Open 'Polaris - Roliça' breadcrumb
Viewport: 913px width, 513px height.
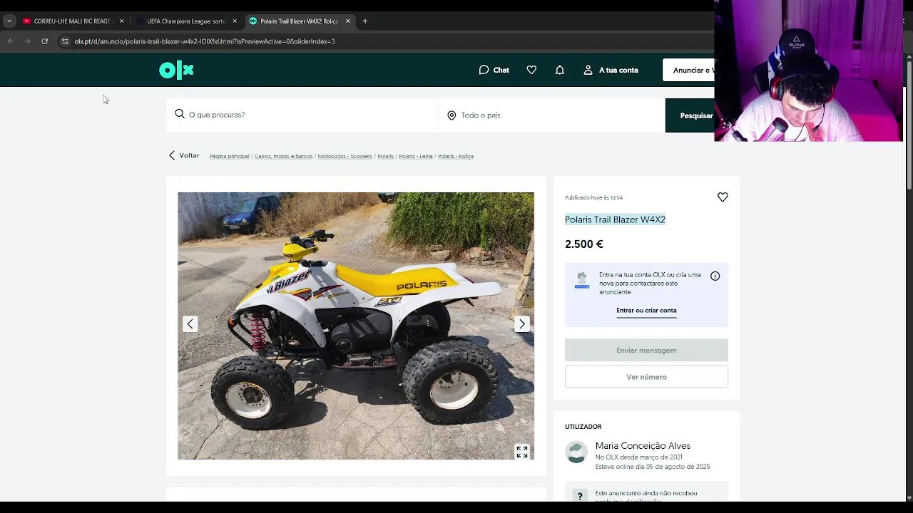(x=456, y=156)
